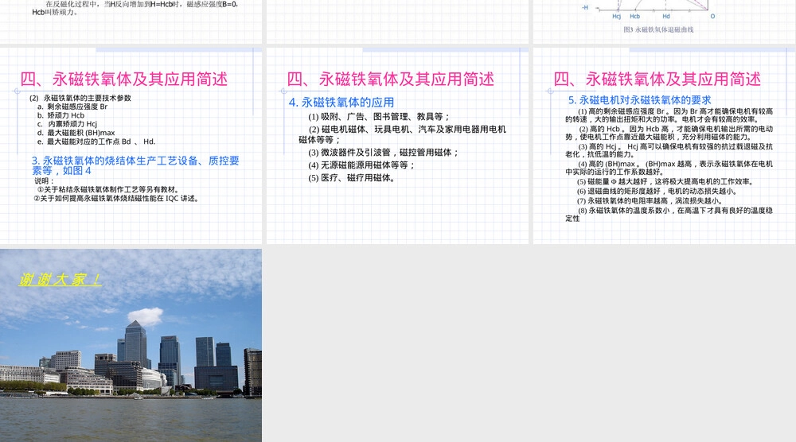Open the slide listing main technical parameters
Viewport: 796px width, 442px height.
point(131,146)
